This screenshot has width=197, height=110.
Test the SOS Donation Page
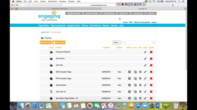click(140, 72)
